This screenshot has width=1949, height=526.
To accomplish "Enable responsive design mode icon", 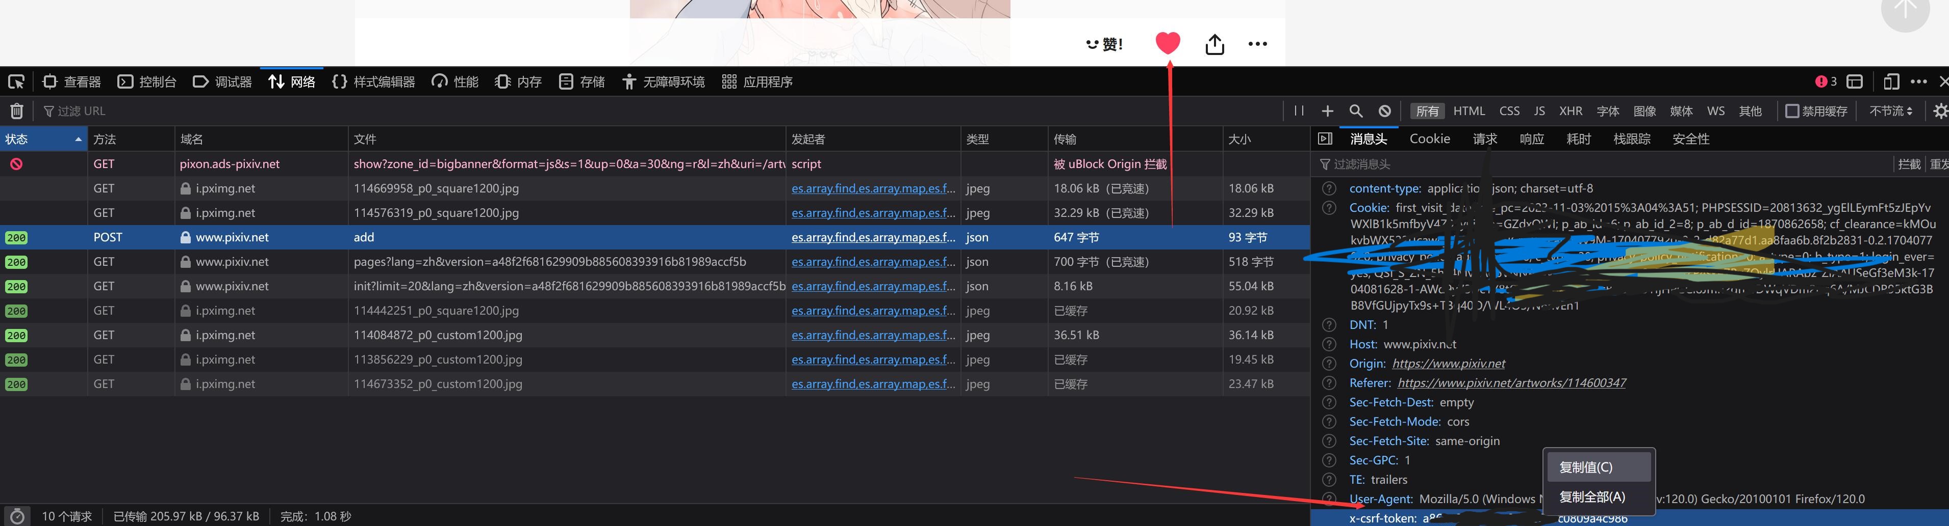I will [1891, 81].
